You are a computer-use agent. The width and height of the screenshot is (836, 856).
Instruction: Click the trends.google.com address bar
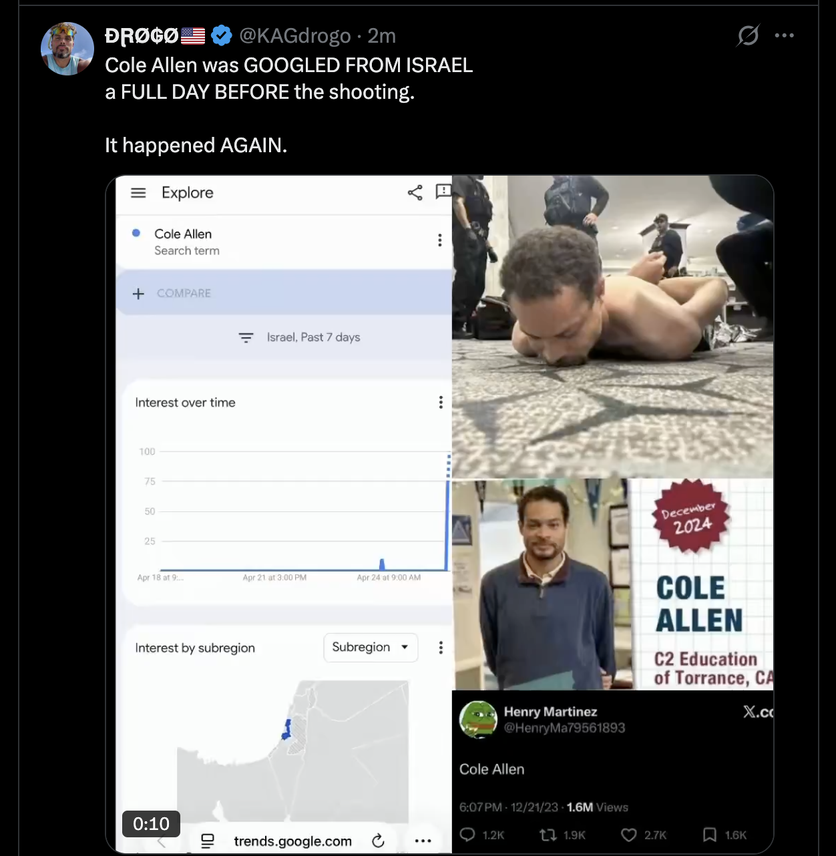(292, 841)
